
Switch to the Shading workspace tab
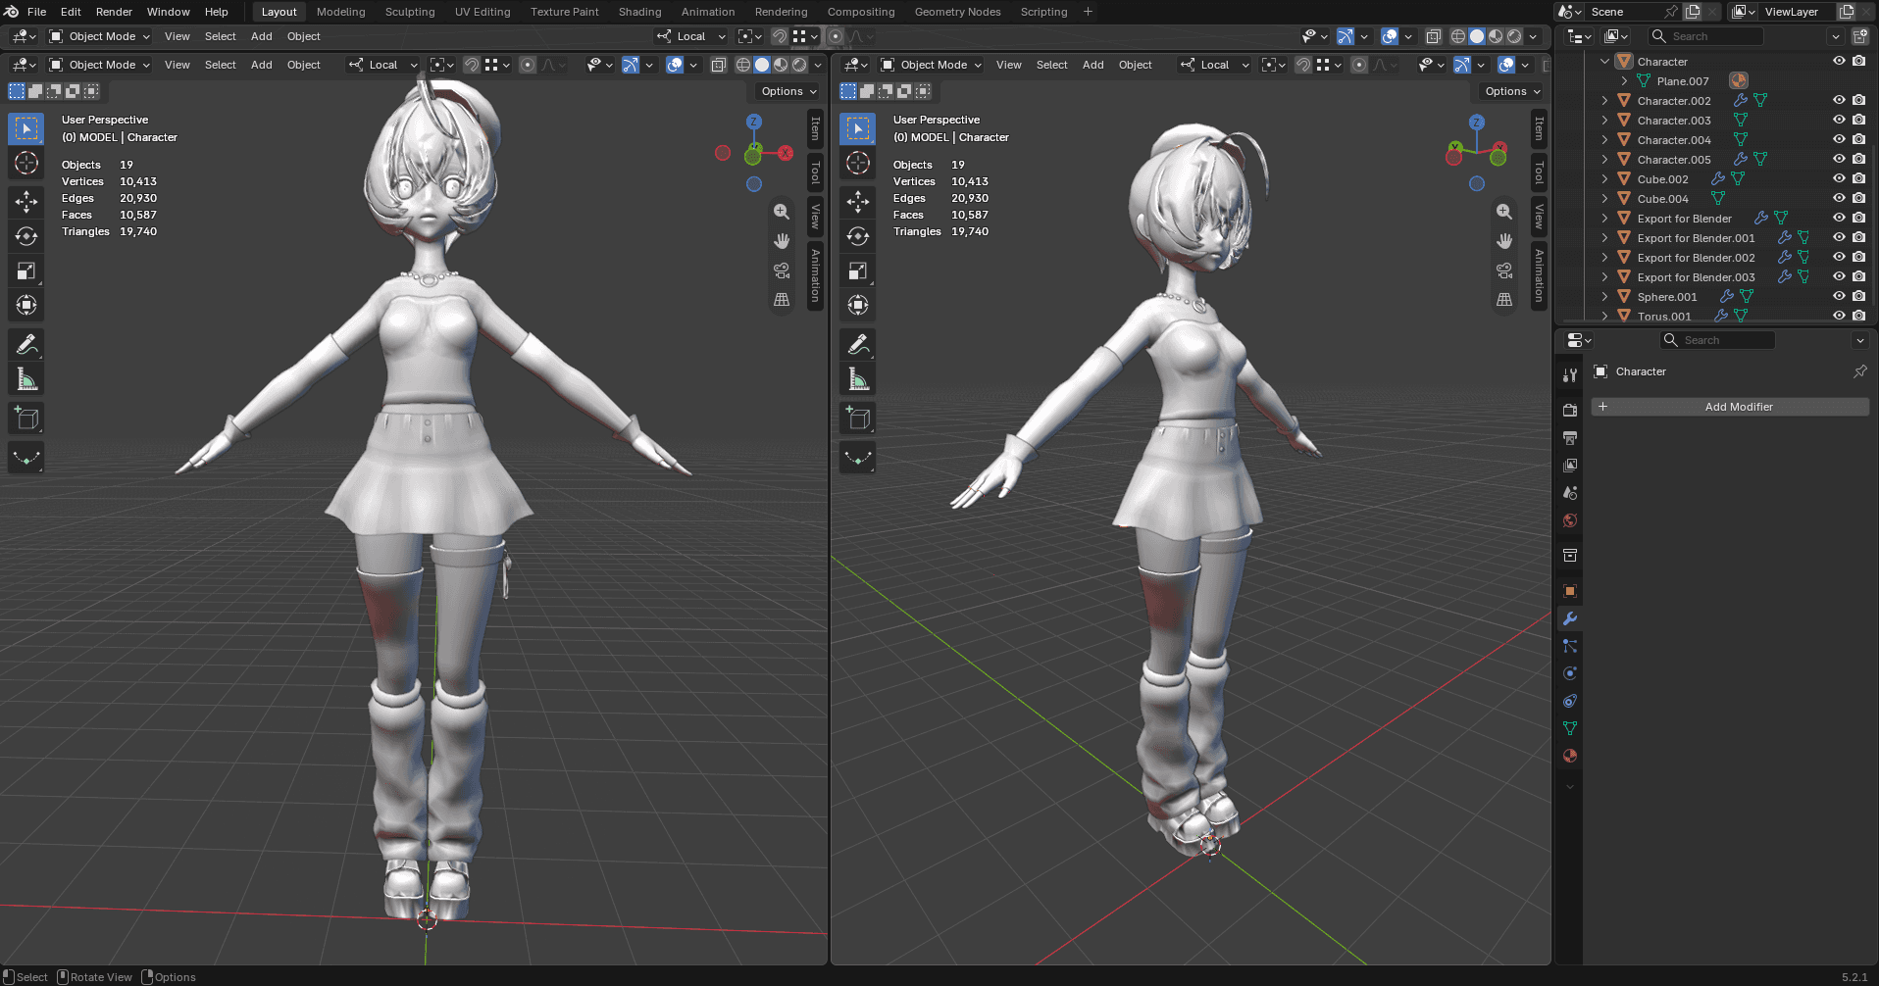tap(639, 12)
